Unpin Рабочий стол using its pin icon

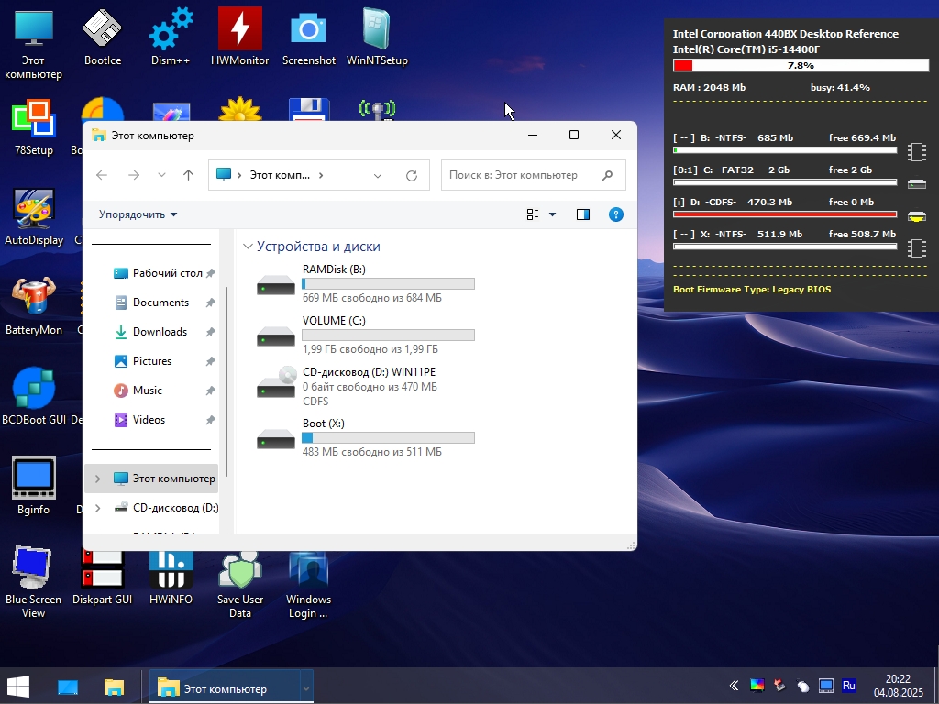(x=210, y=273)
